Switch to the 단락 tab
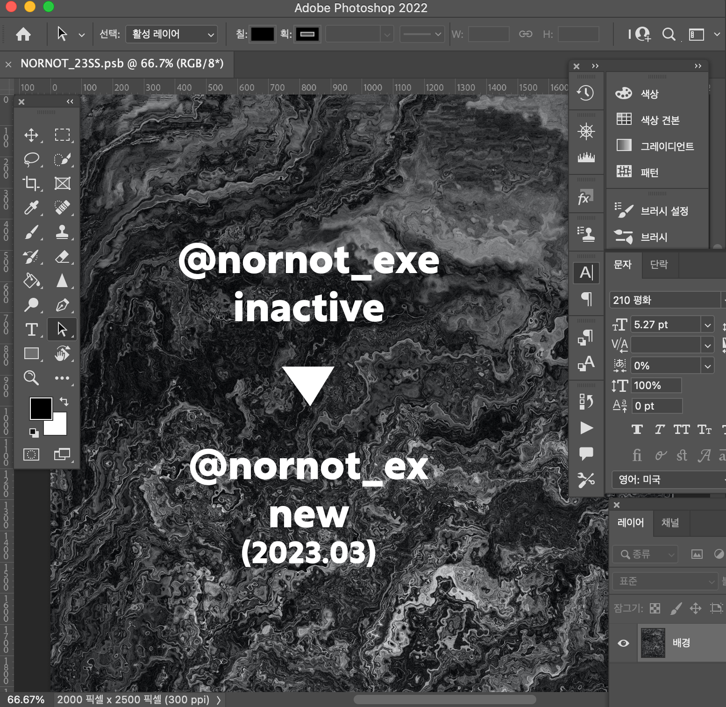The image size is (726, 707). click(659, 265)
